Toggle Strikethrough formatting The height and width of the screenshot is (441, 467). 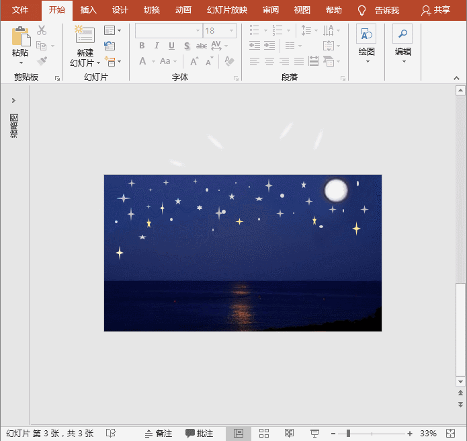coord(202,46)
